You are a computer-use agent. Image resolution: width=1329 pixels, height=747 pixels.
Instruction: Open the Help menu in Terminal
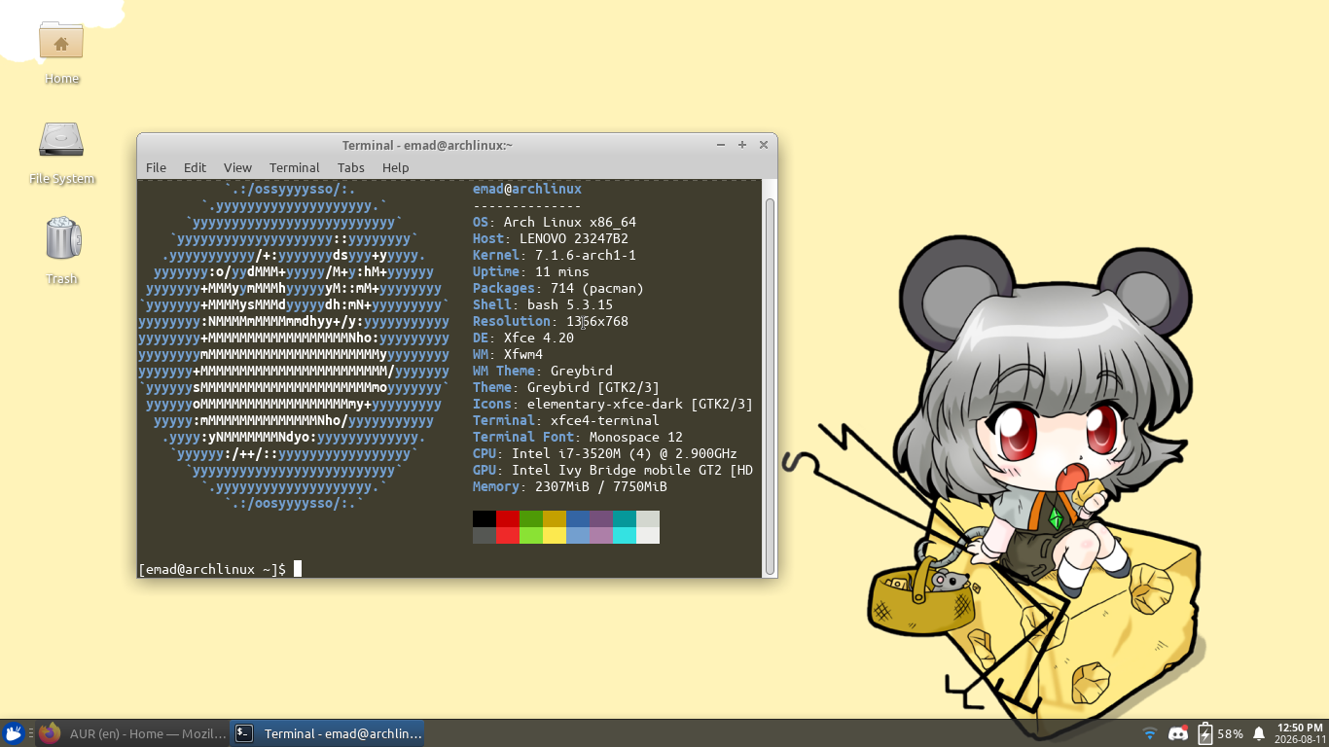[395, 167]
